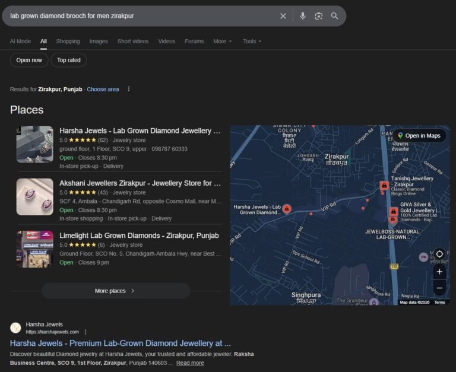
Task: Clear the search query with the X icon
Action: tap(283, 16)
